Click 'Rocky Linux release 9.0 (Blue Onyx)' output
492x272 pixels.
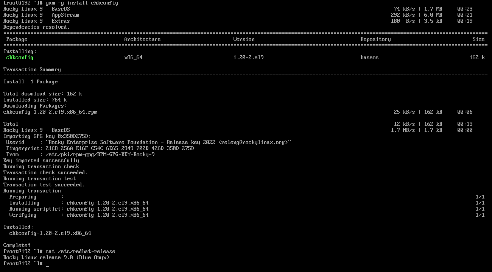pos(56,258)
